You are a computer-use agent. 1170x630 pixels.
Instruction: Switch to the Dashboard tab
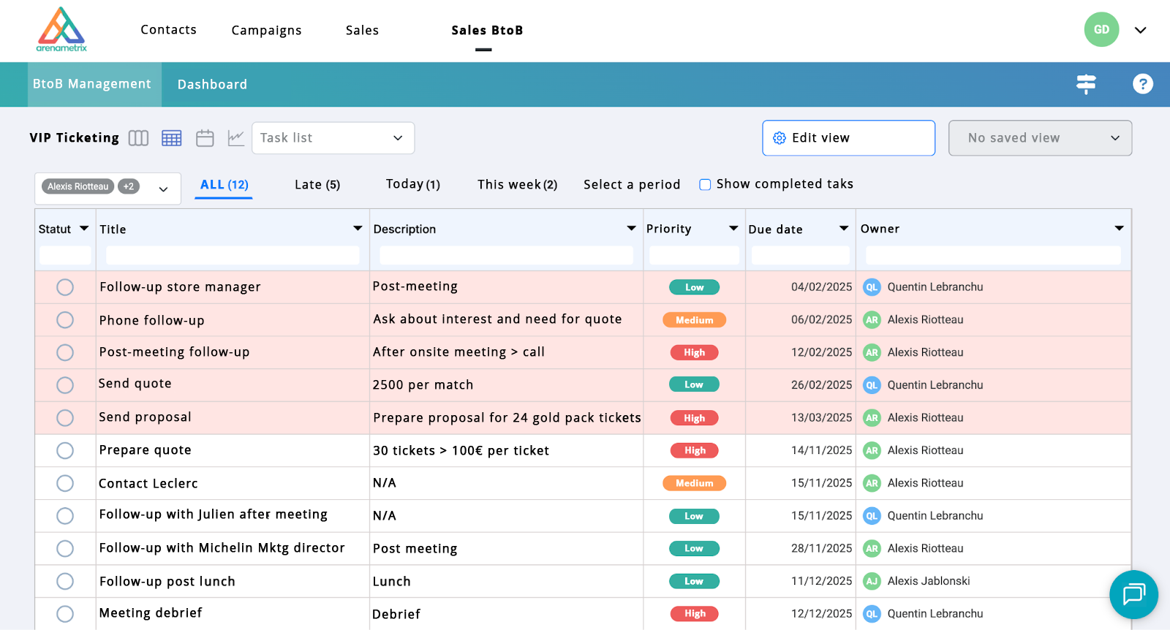click(212, 85)
